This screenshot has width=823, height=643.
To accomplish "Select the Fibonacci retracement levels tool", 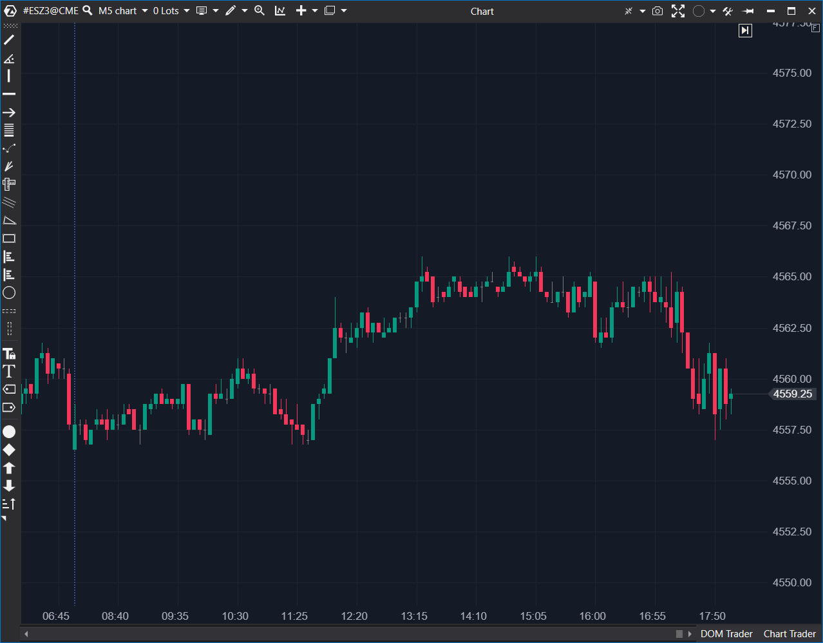I will coord(9,130).
